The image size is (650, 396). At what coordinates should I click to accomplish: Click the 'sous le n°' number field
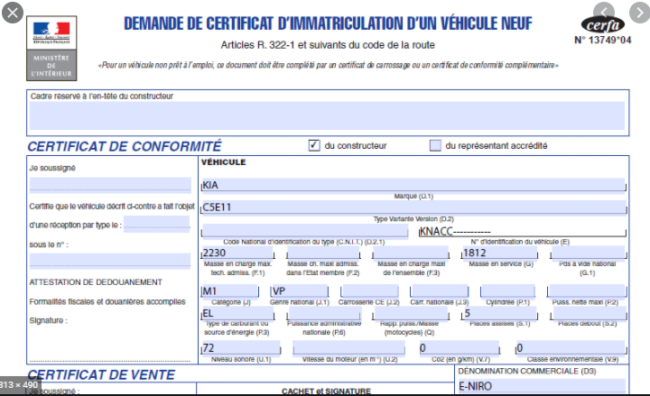pyautogui.click(x=110, y=261)
